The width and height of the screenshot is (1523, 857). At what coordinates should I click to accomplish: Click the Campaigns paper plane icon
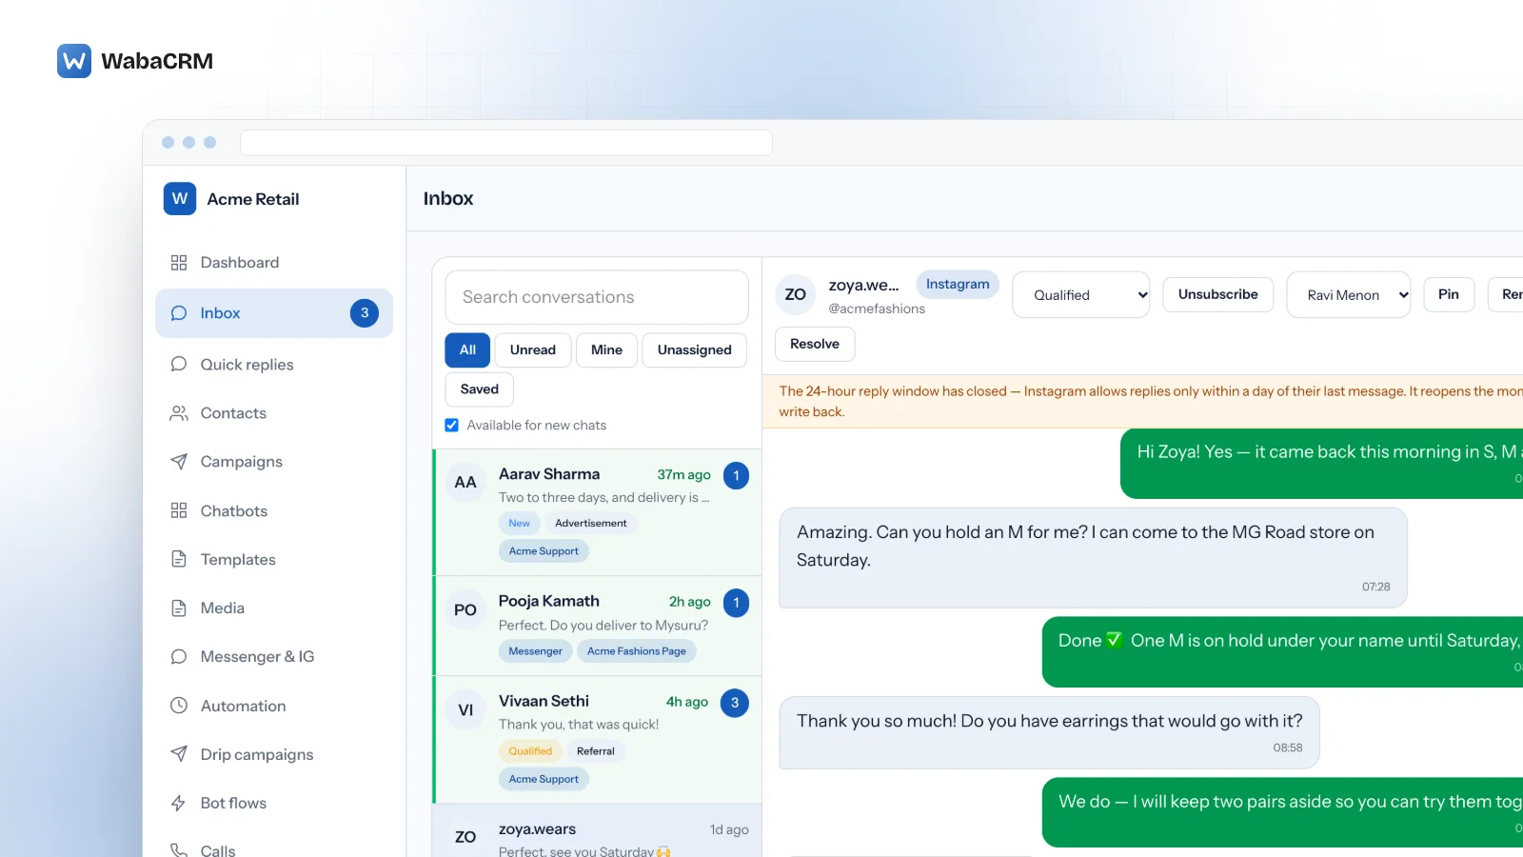pyautogui.click(x=179, y=462)
